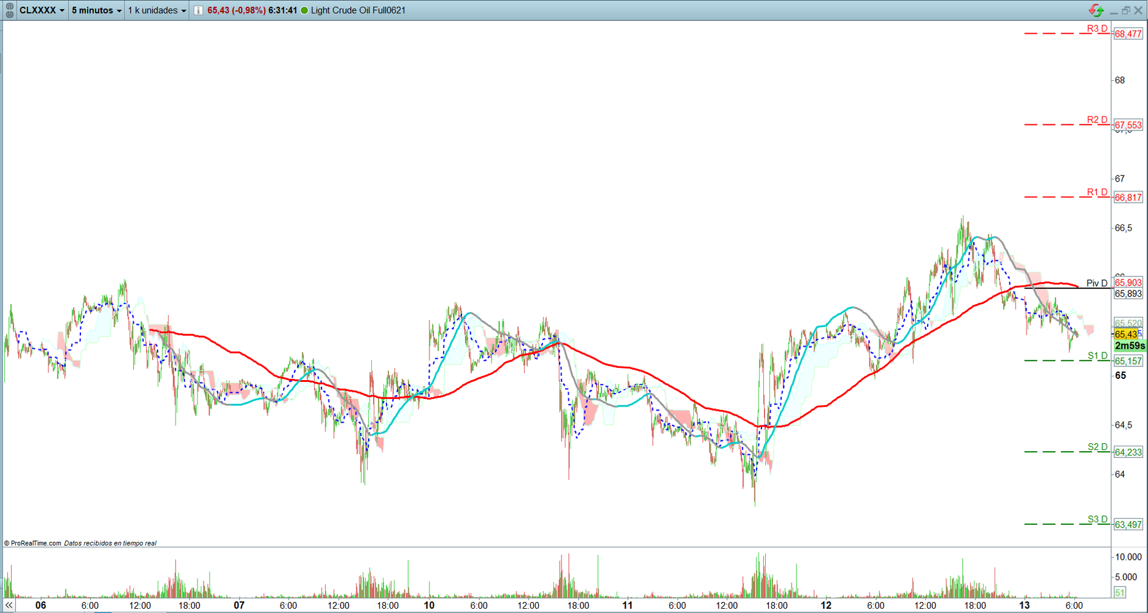The height and width of the screenshot is (613, 1148).
Task: Click the instrument info icon
Action: coord(198,10)
